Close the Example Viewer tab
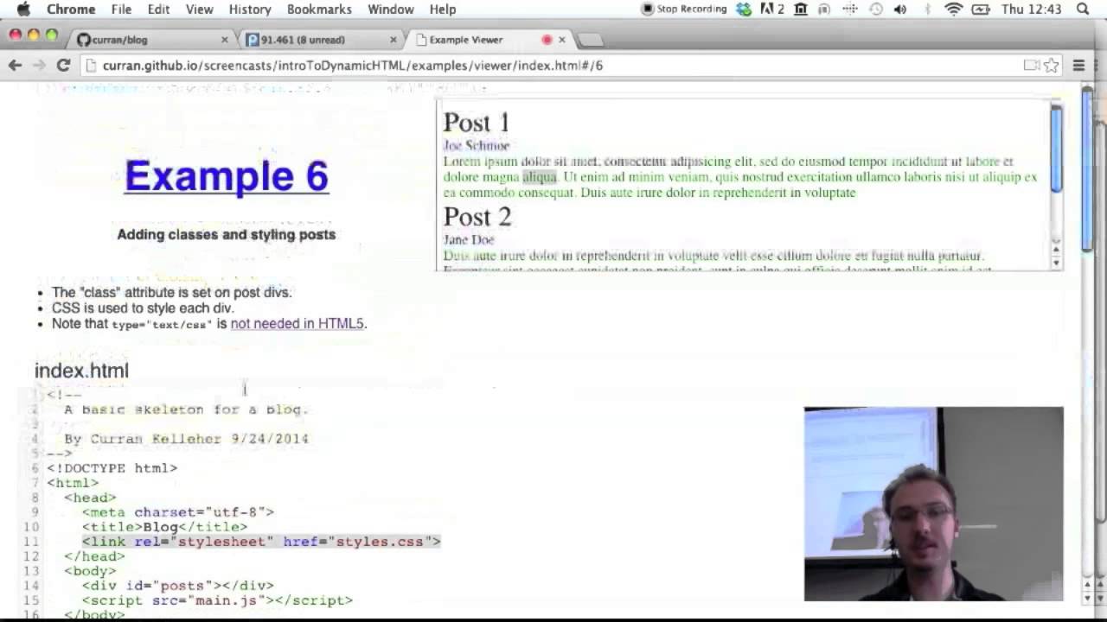The width and height of the screenshot is (1107, 622). tap(562, 40)
